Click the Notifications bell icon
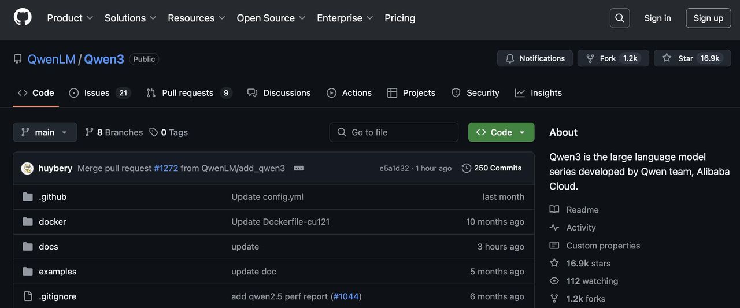Screen dimensions: 740x308 point(510,58)
